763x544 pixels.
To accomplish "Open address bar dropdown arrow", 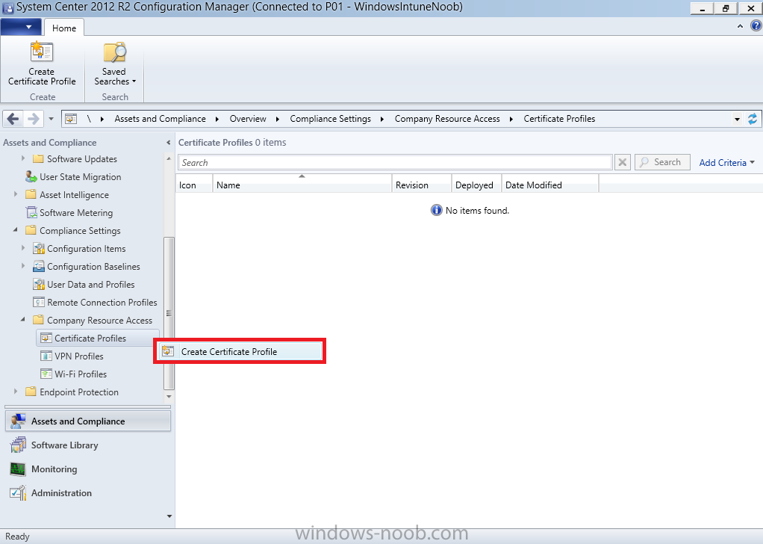I will click(x=737, y=119).
